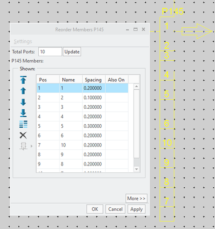Click the Cancel button
215x229 pixels.
116,209
